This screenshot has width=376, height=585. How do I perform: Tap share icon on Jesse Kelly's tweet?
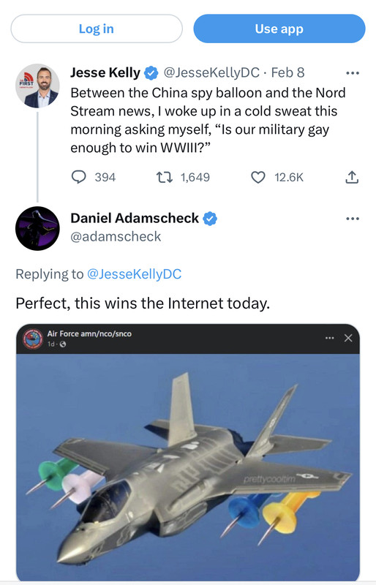pyautogui.click(x=352, y=177)
